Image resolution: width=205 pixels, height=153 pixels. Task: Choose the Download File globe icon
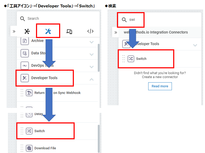tap(29, 148)
